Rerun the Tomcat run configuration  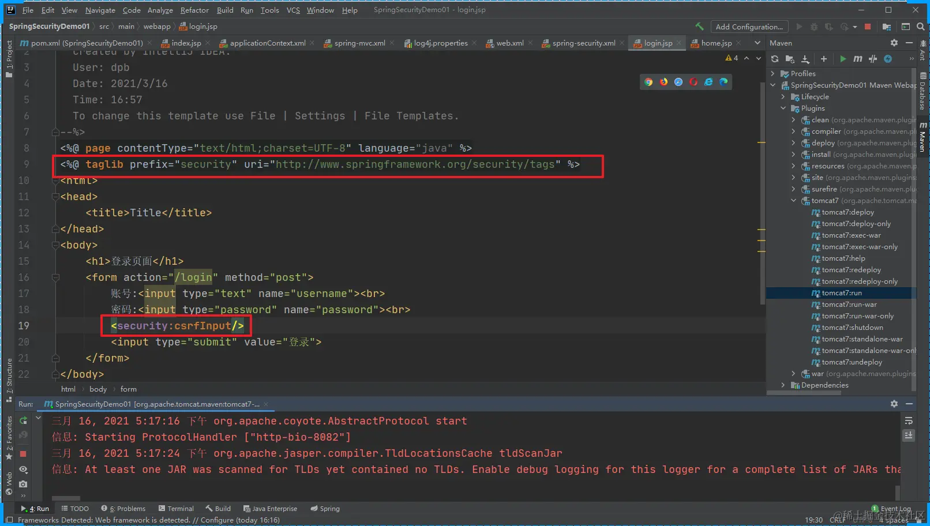(24, 420)
